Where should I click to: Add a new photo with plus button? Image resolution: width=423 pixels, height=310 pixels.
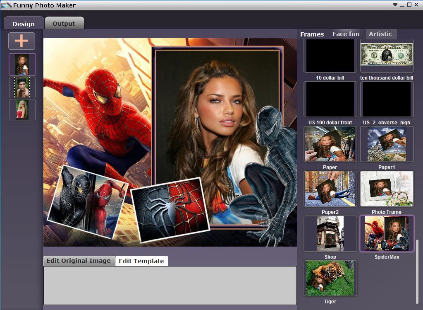[x=22, y=41]
